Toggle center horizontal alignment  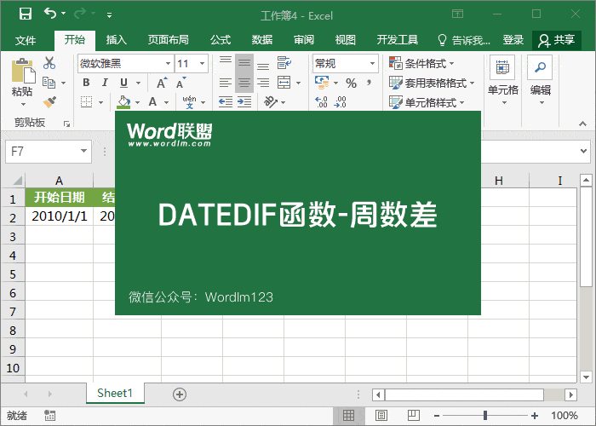[x=244, y=83]
